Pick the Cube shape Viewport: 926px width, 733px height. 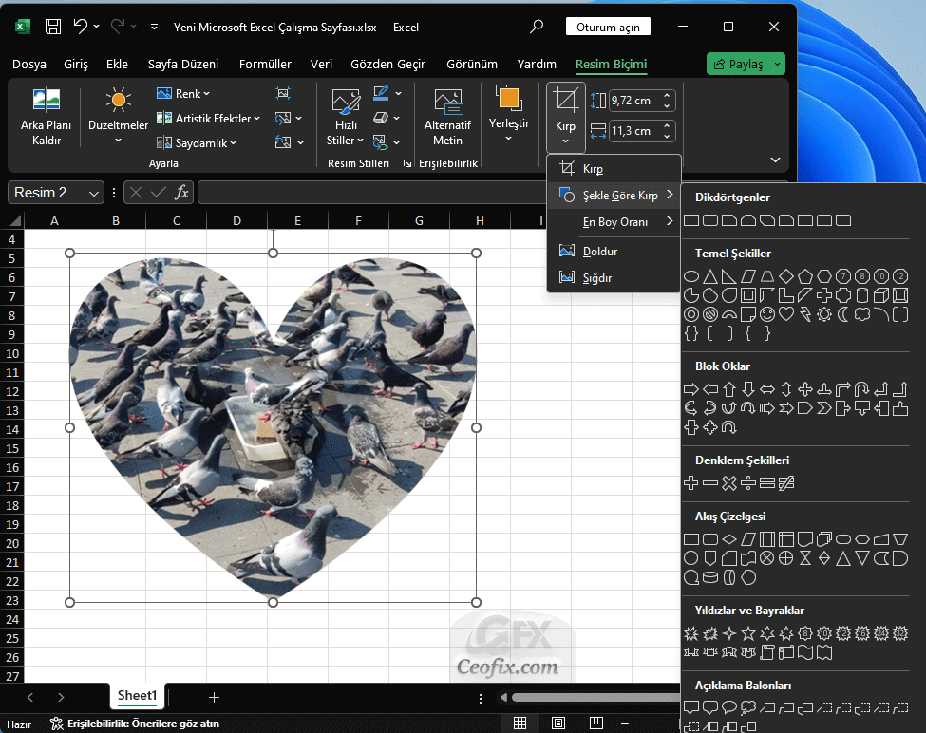click(881, 295)
